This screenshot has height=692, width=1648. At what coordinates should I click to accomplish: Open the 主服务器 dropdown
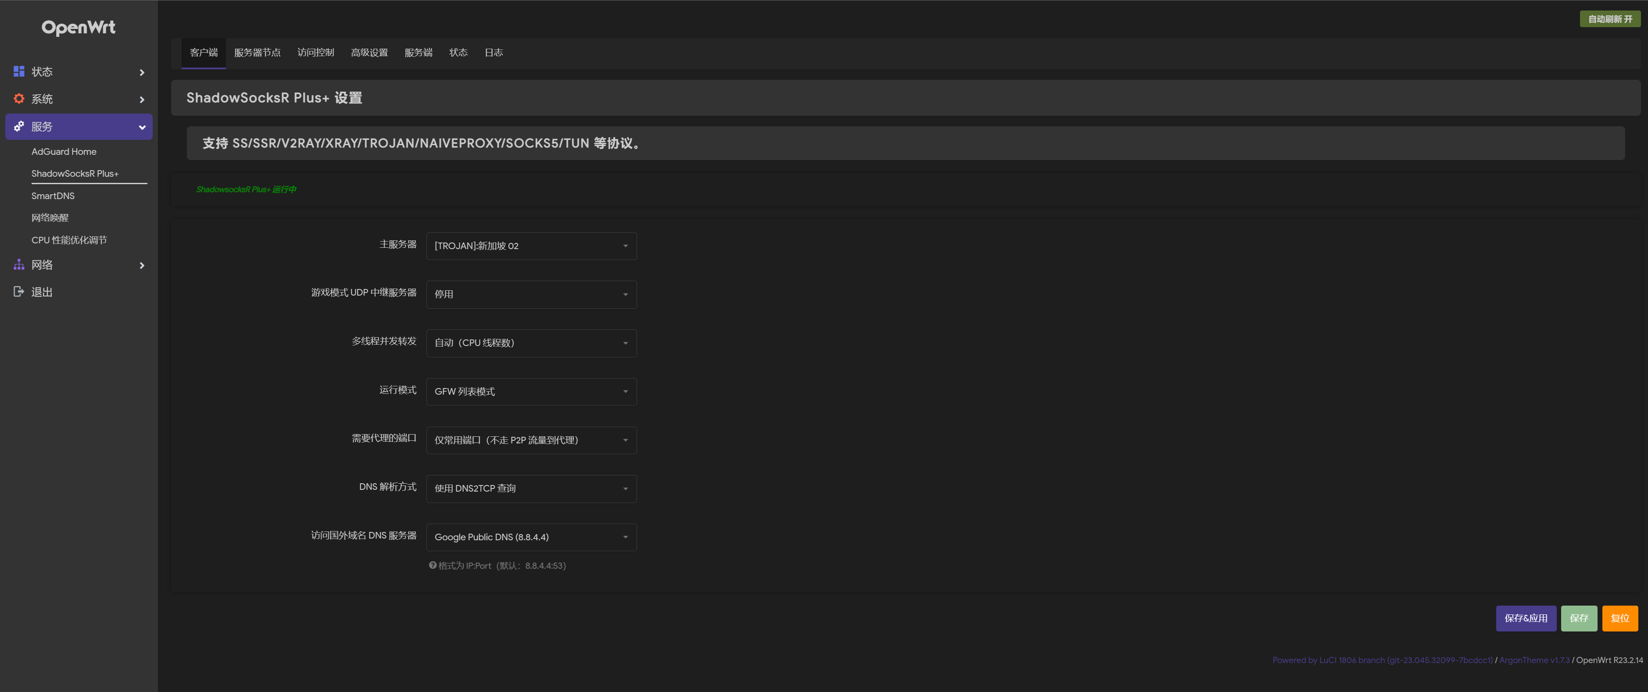point(531,246)
